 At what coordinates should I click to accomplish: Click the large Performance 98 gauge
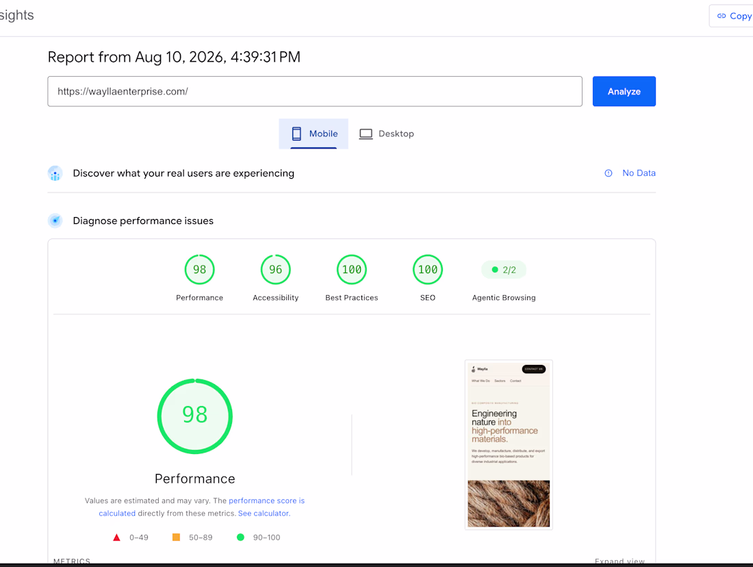coord(195,416)
